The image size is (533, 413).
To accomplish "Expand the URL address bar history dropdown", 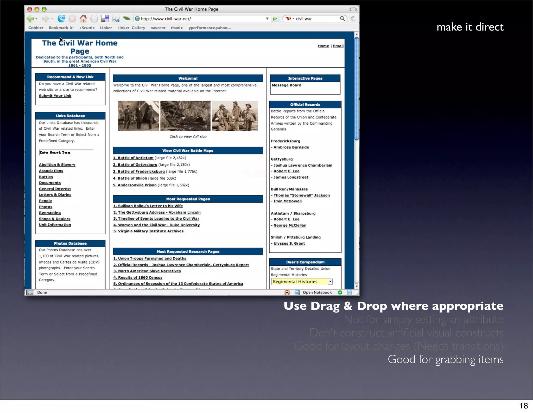I will tap(267, 19).
